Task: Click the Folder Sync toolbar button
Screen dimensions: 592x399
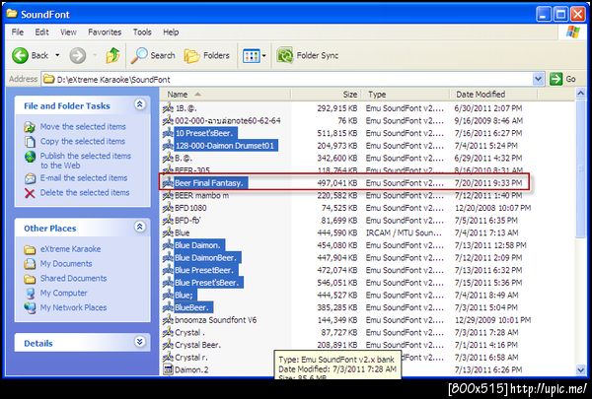Action: tap(307, 55)
